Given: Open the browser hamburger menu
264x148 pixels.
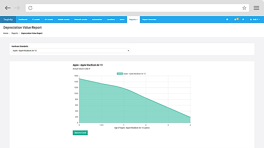Looking at the screenshot, I should pos(256,8).
